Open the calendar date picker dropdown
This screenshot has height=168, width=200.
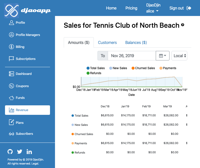(x=162, y=56)
